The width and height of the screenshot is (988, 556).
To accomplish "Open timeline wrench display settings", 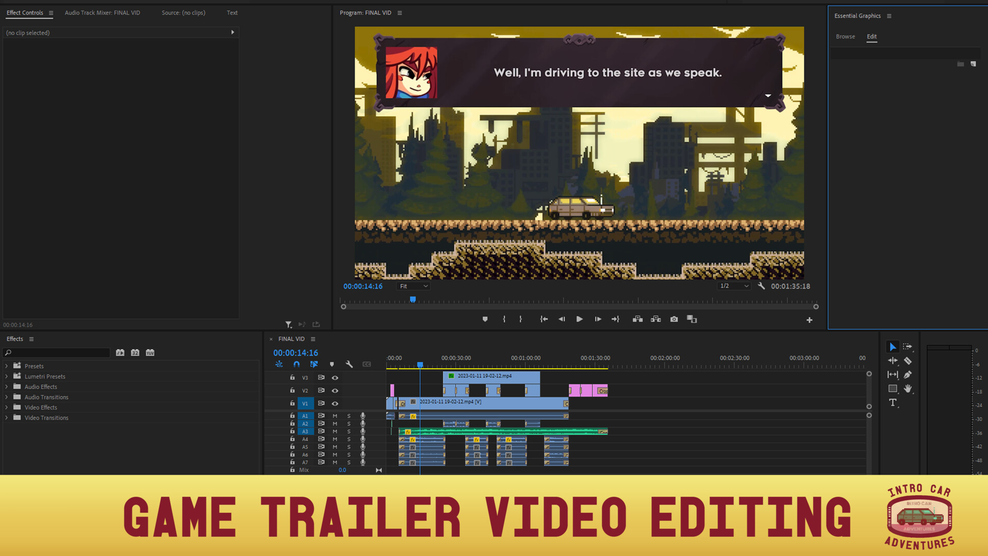I will coord(349,364).
